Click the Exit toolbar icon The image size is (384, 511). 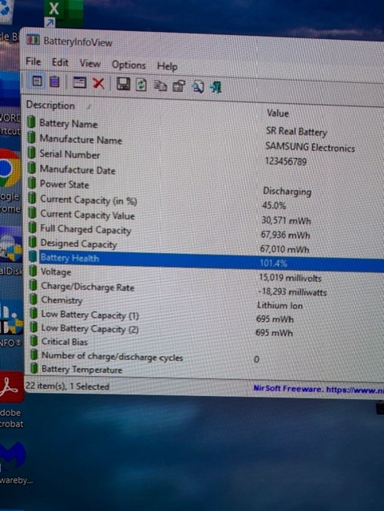pos(216,87)
